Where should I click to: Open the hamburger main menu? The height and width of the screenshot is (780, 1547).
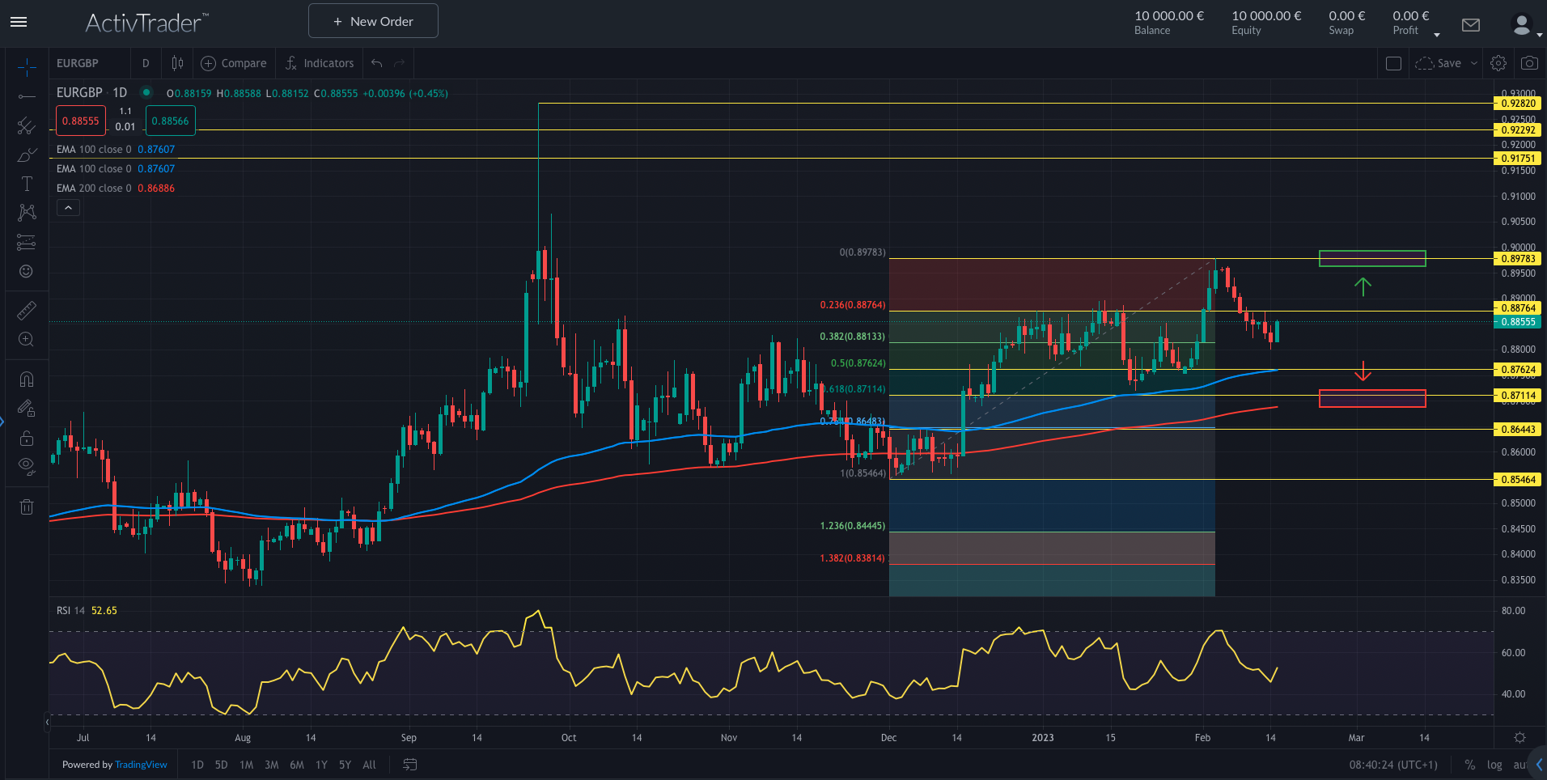18,22
